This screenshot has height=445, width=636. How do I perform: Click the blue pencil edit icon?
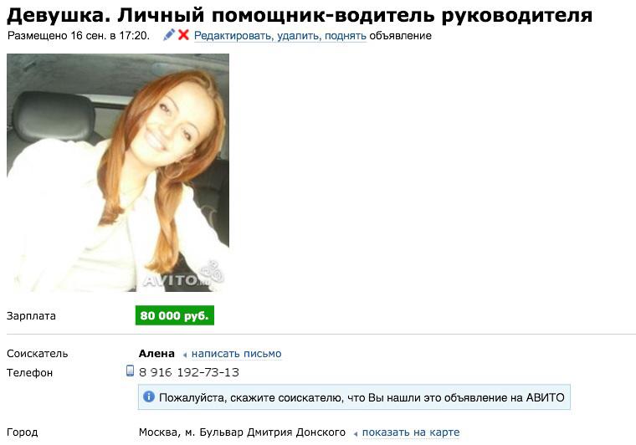pyautogui.click(x=169, y=35)
